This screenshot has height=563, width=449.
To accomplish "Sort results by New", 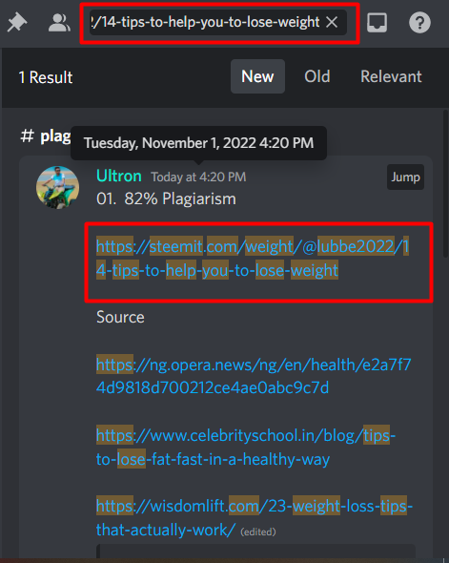I will coord(257,76).
